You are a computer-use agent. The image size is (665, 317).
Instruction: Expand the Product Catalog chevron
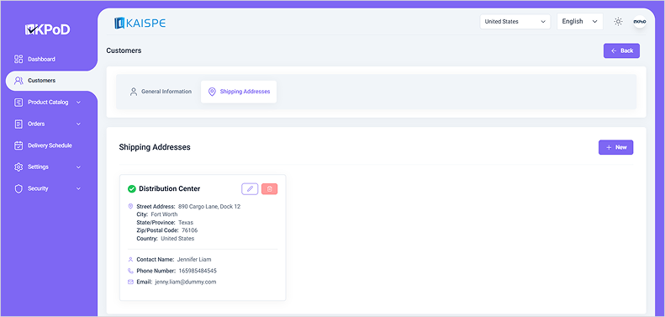(78, 103)
